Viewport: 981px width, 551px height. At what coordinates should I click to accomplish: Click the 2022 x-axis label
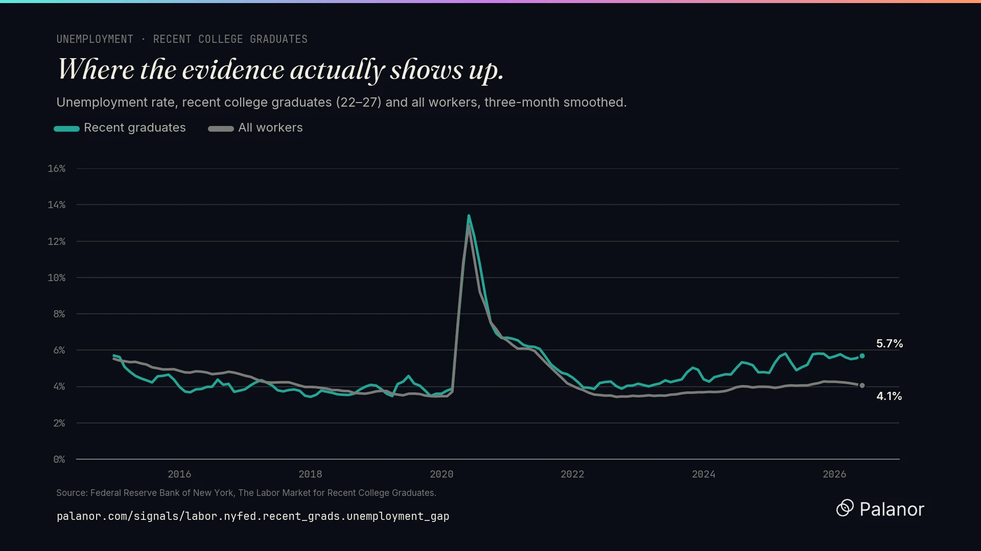coord(572,474)
